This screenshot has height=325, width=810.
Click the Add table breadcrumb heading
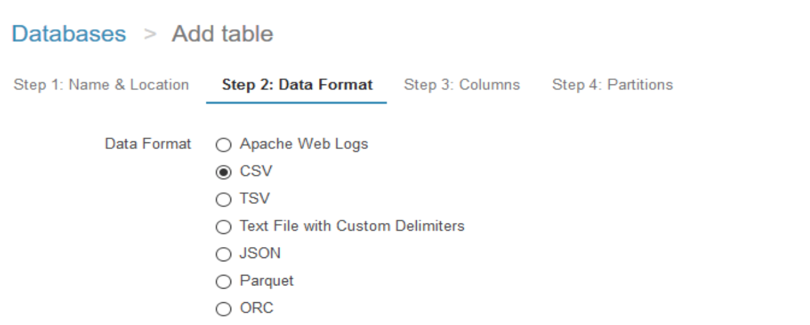[222, 34]
